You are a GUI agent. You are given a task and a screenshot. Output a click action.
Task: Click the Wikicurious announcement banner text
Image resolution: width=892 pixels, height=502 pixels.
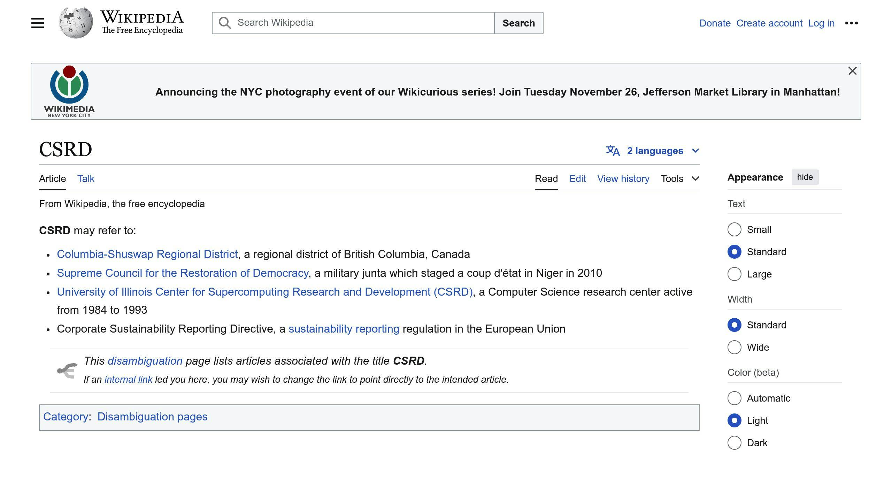[498, 92]
